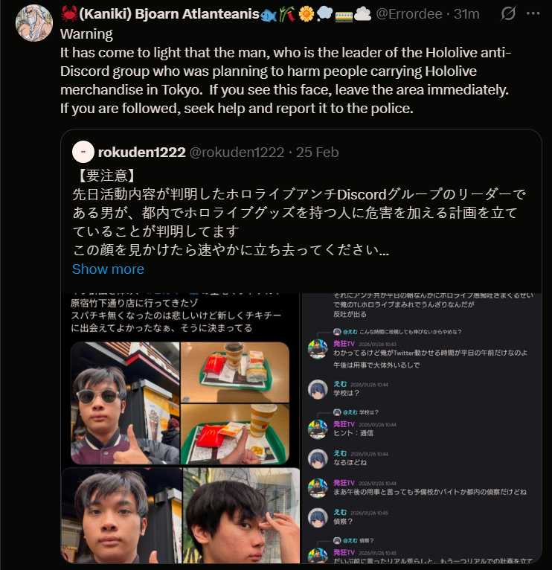
Task: Open the Bjoarn Atlanteanis display name
Action: pyautogui.click(x=169, y=14)
